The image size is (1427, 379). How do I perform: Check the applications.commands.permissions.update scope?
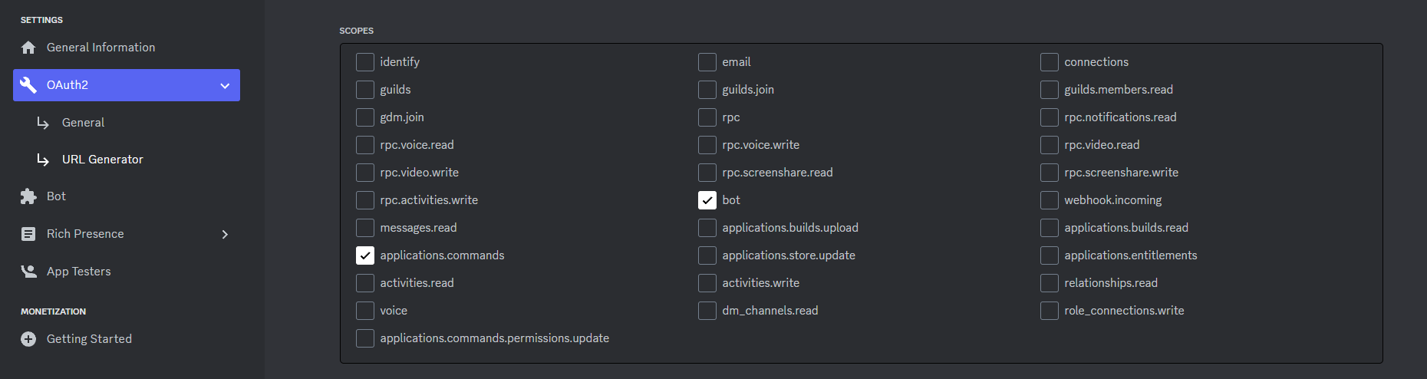click(x=365, y=338)
